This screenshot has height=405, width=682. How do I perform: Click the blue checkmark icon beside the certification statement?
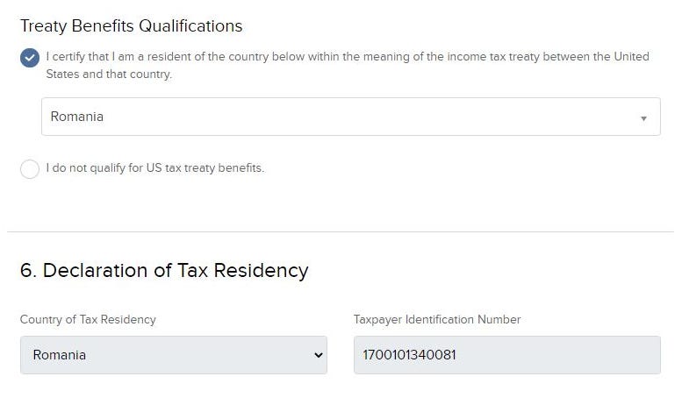tap(30, 58)
